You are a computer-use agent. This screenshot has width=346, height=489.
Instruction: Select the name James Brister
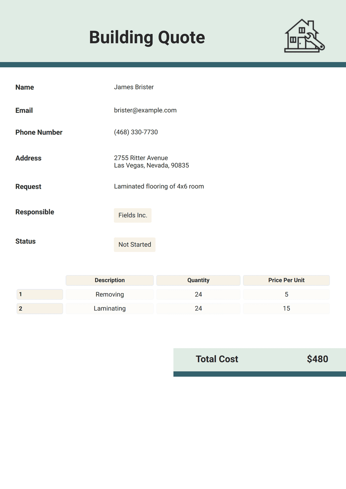coord(134,87)
